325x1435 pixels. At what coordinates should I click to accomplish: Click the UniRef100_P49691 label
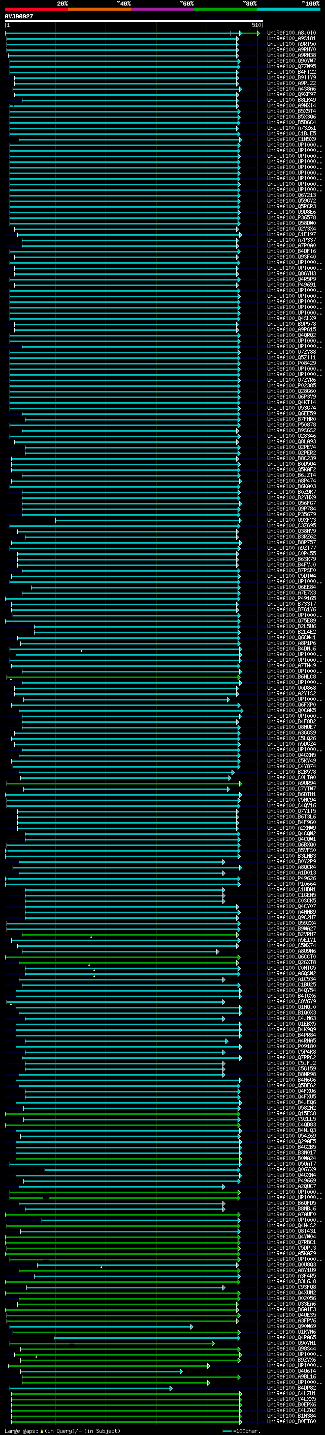coord(291,285)
